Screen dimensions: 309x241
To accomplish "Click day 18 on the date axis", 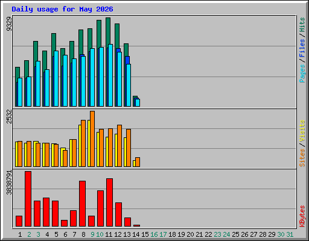I will (172, 234).
